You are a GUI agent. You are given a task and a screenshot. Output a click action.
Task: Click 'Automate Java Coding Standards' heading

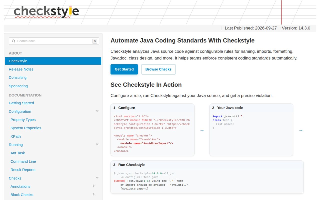click(182, 40)
